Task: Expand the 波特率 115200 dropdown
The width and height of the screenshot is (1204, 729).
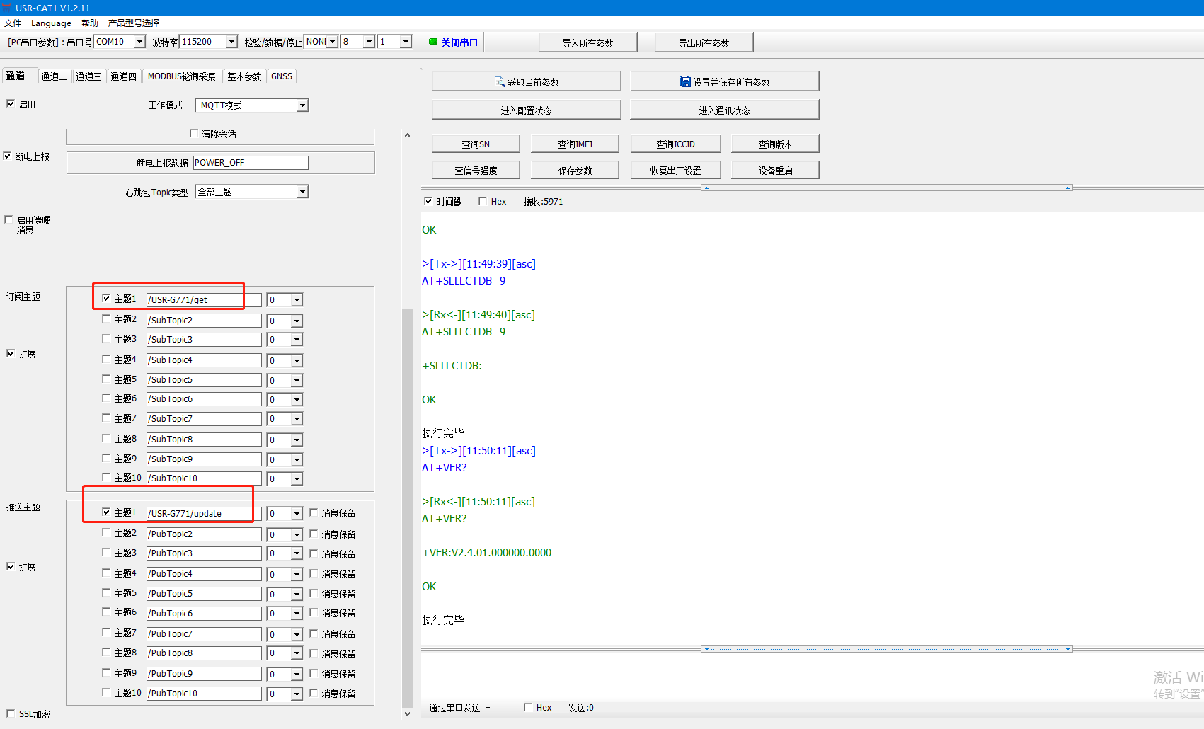Action: point(231,42)
